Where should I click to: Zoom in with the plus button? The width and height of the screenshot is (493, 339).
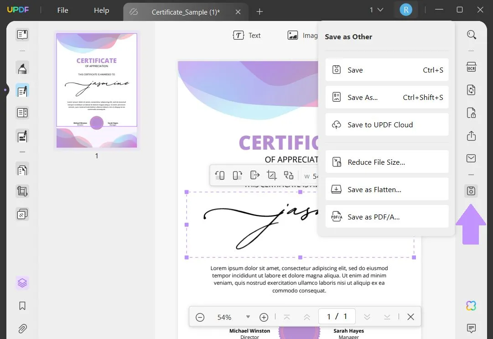click(x=264, y=317)
